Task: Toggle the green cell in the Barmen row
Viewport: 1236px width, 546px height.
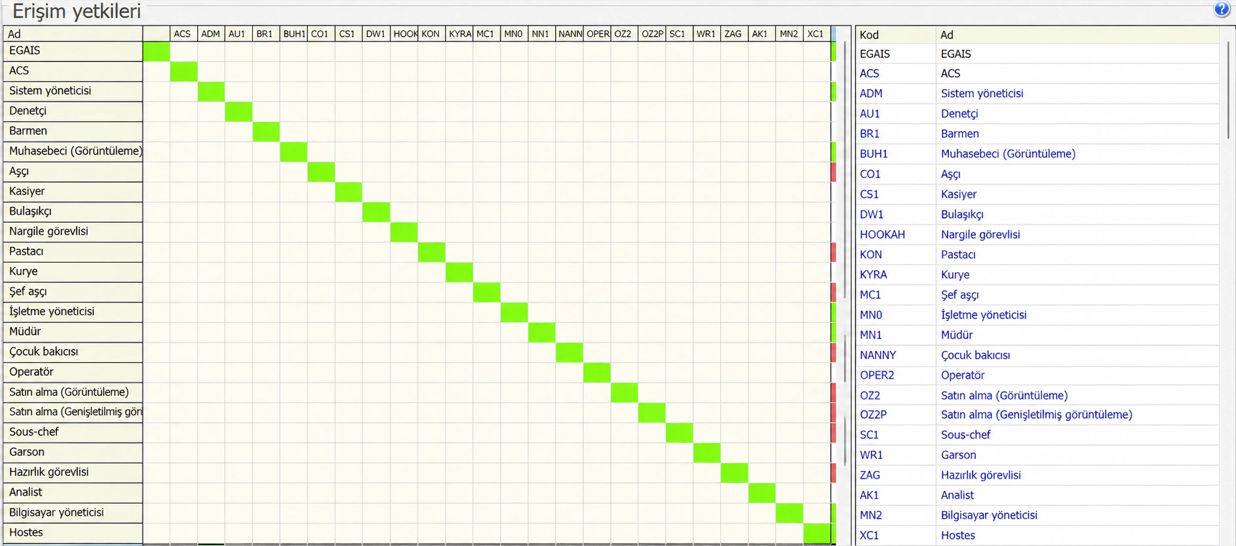Action: [x=266, y=132]
